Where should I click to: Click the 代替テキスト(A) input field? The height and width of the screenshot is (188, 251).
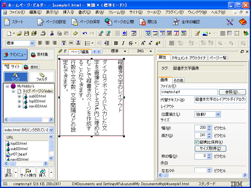point(220,100)
